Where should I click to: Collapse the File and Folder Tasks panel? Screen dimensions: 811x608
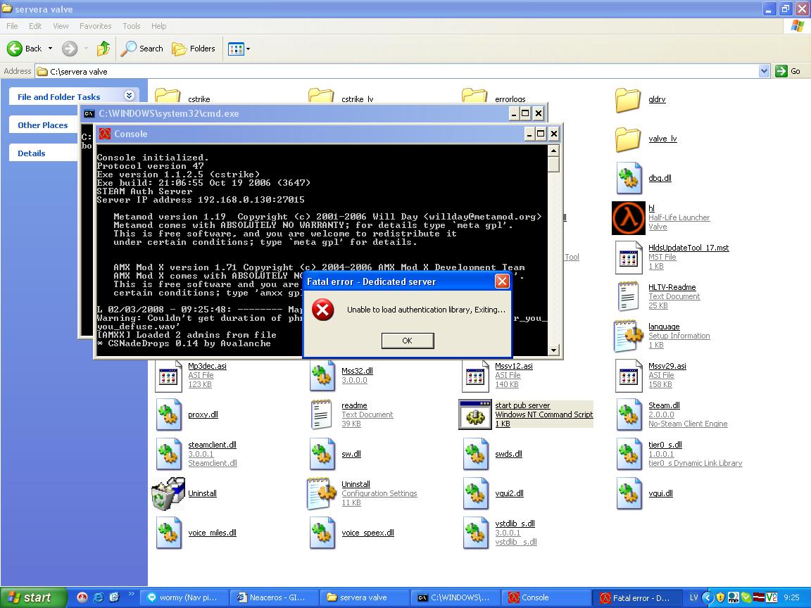tap(130, 96)
